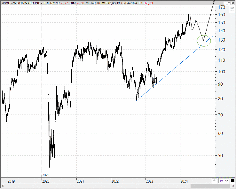Click the 120 price axis label
Screen dimensions: 236x189
(x=222, y=49)
